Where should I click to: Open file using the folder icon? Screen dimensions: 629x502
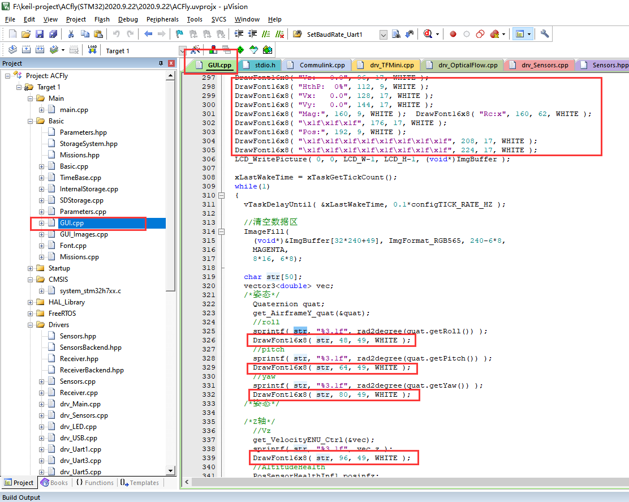26,34
